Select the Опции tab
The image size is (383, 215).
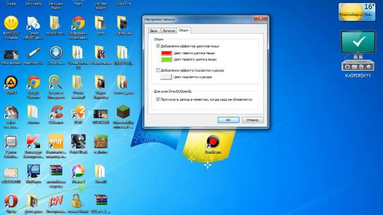pyautogui.click(x=184, y=30)
